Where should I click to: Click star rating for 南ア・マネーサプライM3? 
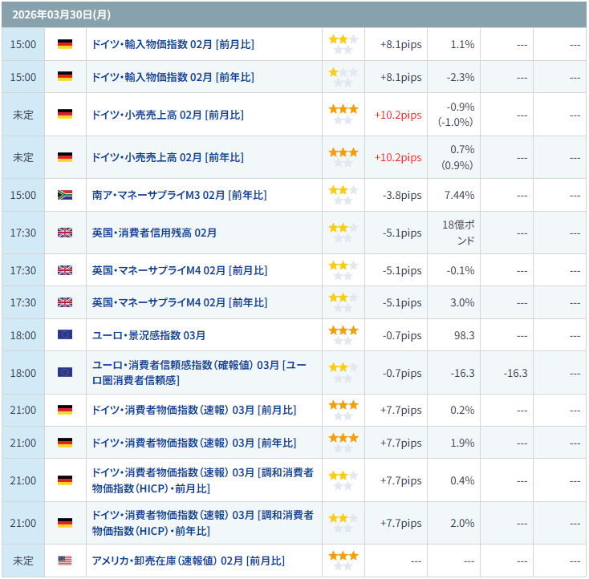click(343, 195)
